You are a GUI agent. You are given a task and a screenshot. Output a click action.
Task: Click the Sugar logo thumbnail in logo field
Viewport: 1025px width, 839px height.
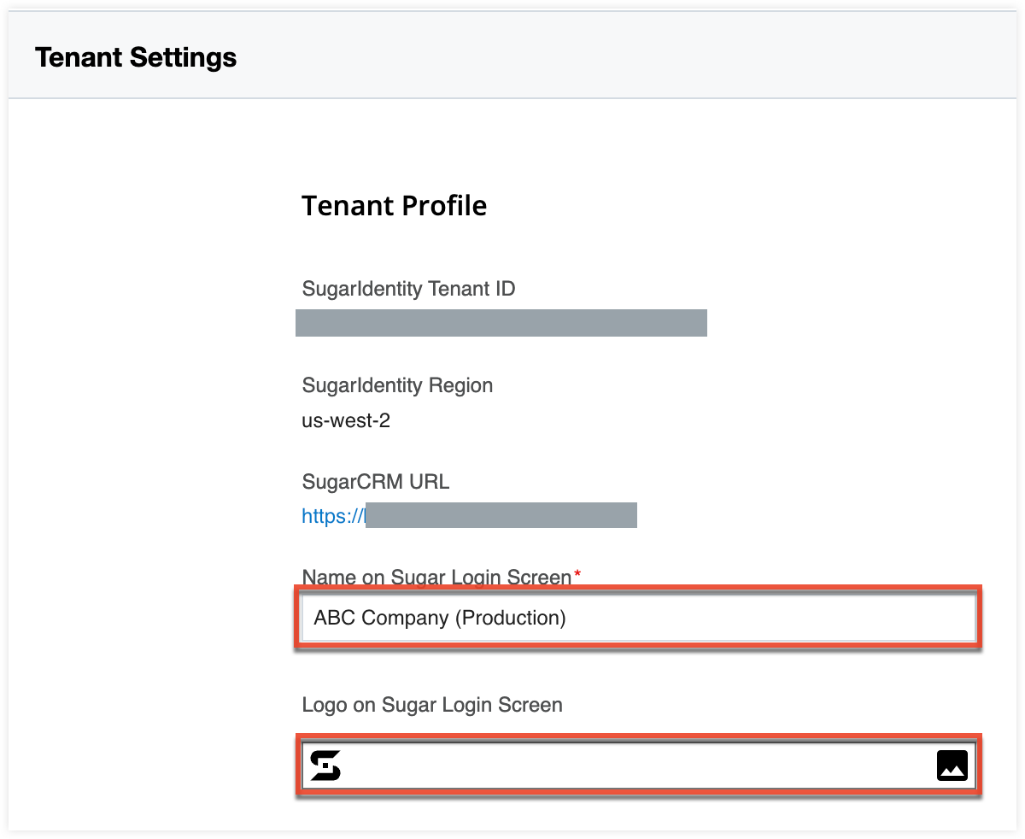tap(325, 766)
